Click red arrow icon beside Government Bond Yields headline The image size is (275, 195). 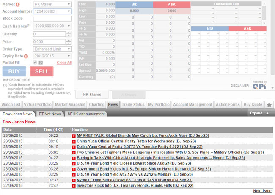point(74,169)
